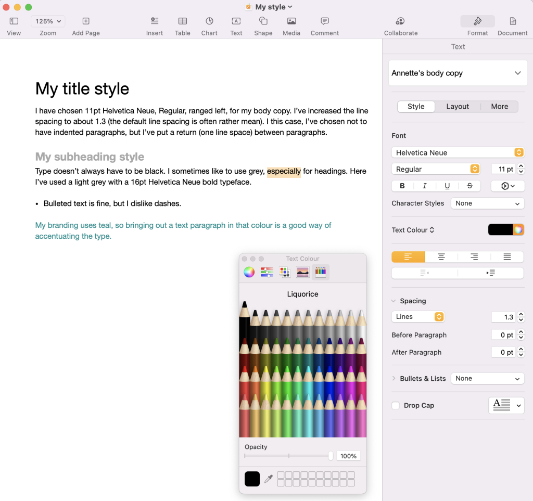
Task: Open the Insert menu icon
Action: click(x=154, y=21)
